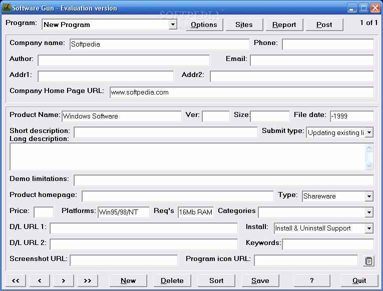Screen dimensions: 383x291
Task: Click the File date field
Action: (x=352, y=116)
